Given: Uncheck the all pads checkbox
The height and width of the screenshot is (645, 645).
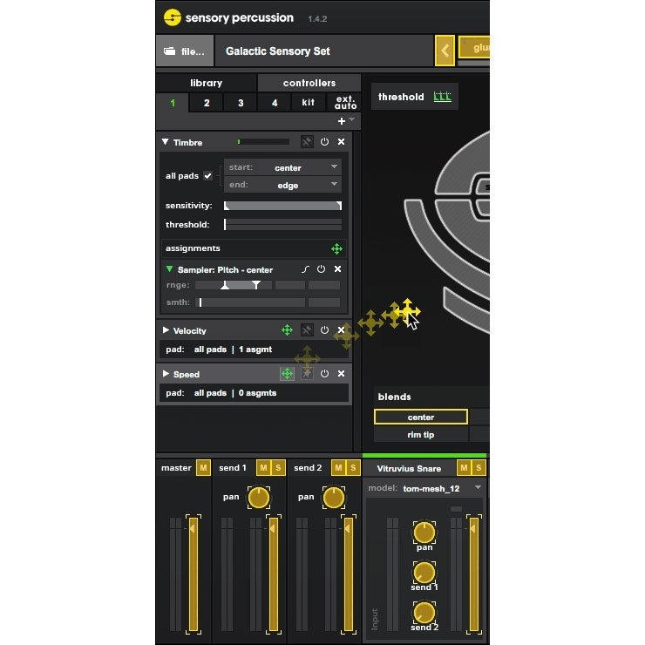Looking at the screenshot, I should click(208, 176).
